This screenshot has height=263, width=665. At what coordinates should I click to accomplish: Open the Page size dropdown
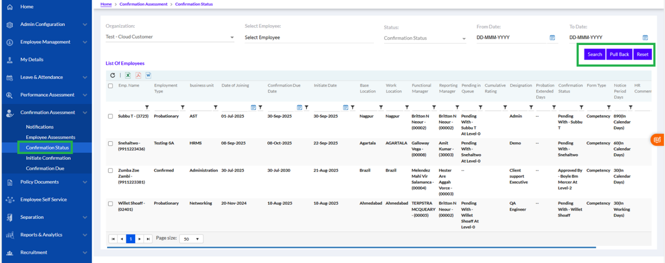191,239
